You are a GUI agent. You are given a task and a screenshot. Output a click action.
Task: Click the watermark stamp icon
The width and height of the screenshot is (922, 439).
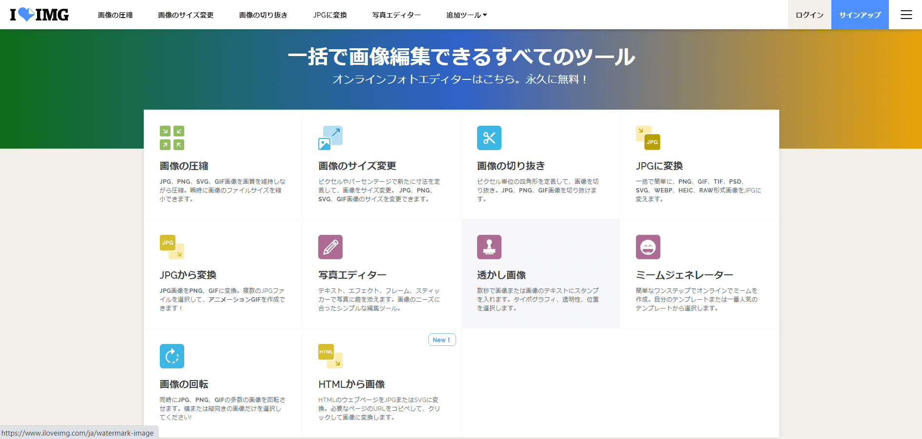(x=489, y=247)
